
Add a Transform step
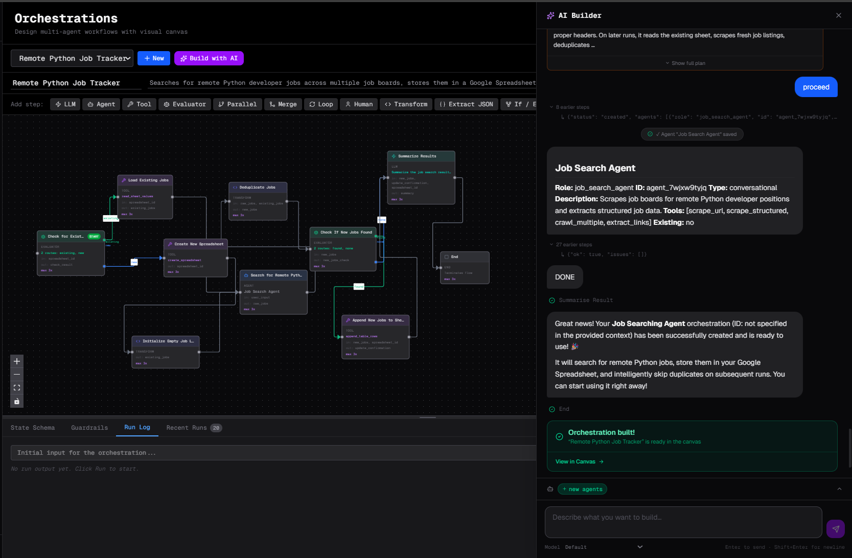point(406,104)
